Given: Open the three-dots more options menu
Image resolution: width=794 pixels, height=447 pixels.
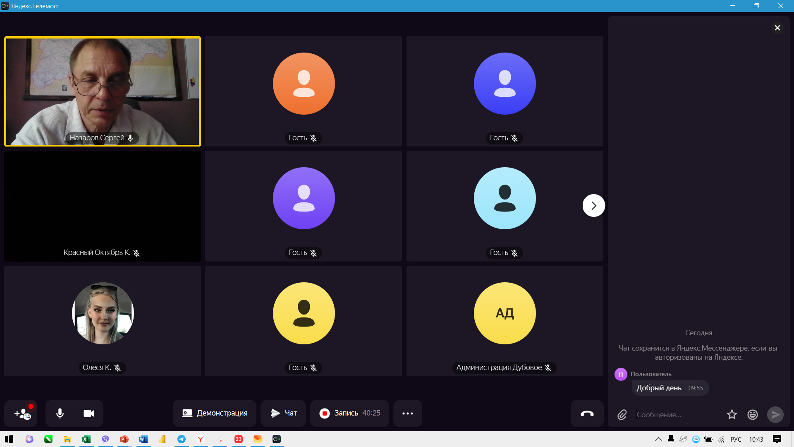Looking at the screenshot, I should [408, 413].
